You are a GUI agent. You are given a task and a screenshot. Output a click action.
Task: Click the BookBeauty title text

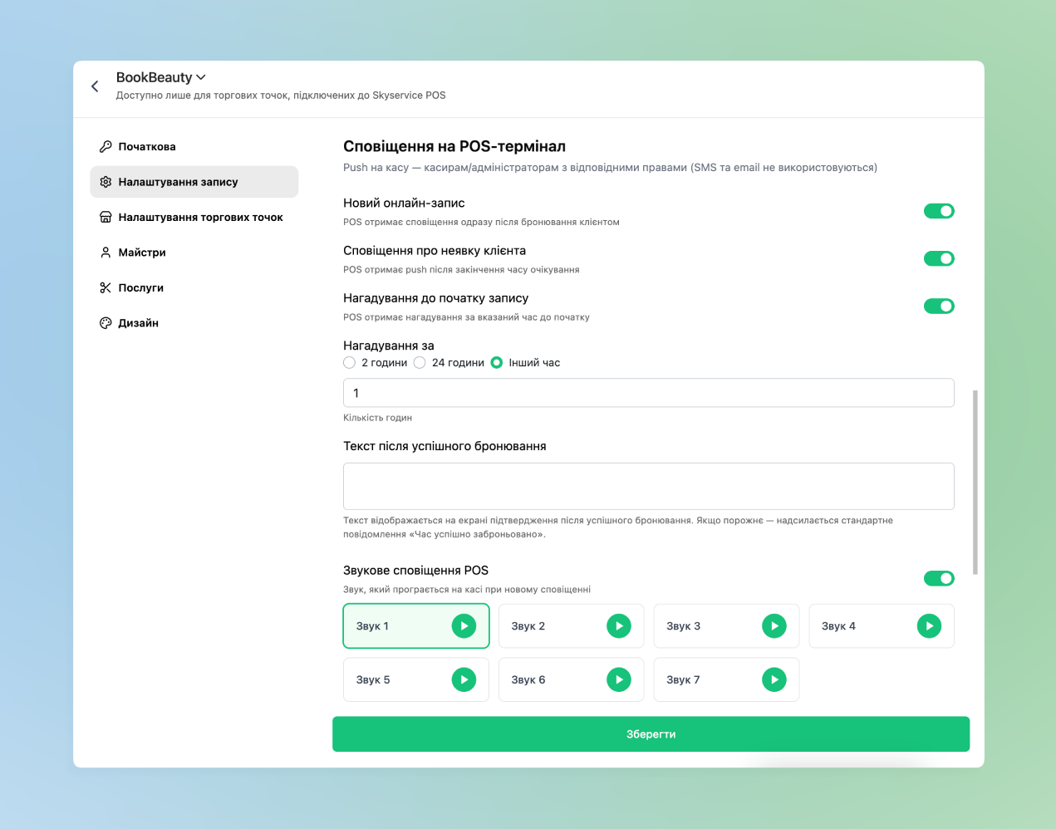point(154,77)
